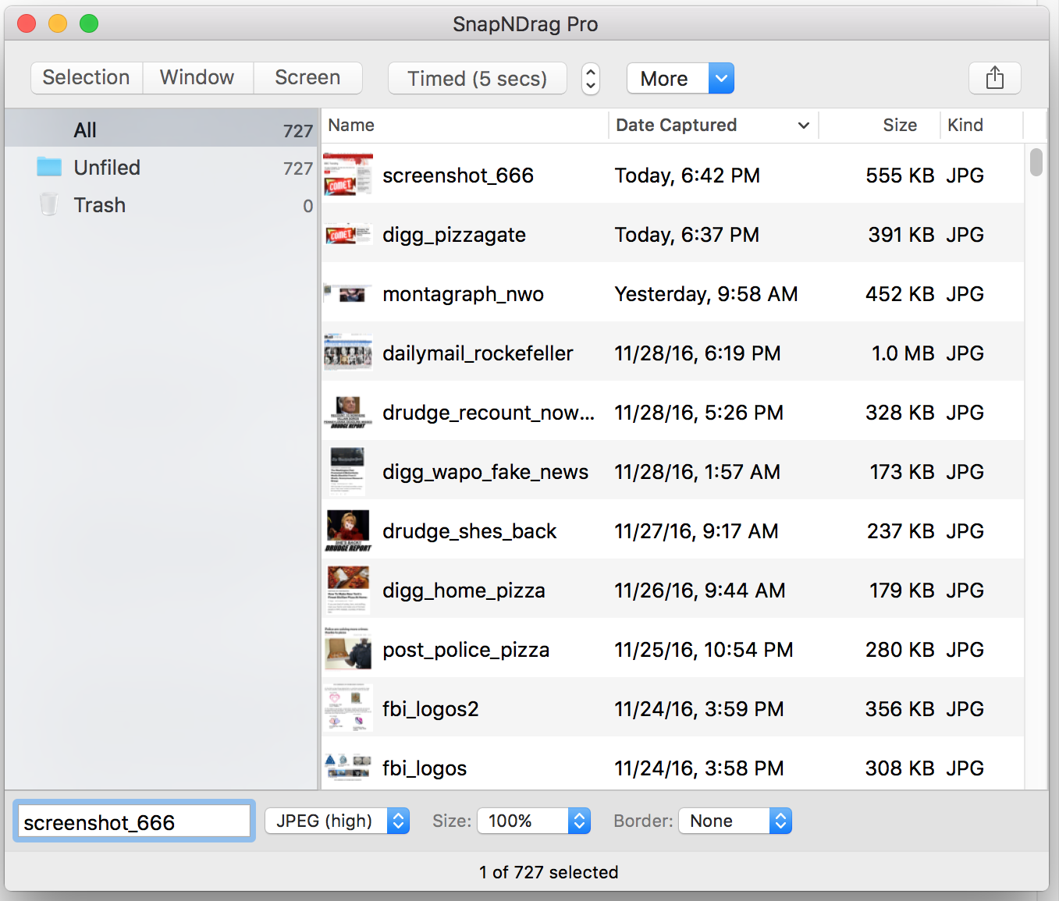Adjust the timer seconds stepper
Image resolution: width=1059 pixels, height=901 pixels.
tap(591, 79)
